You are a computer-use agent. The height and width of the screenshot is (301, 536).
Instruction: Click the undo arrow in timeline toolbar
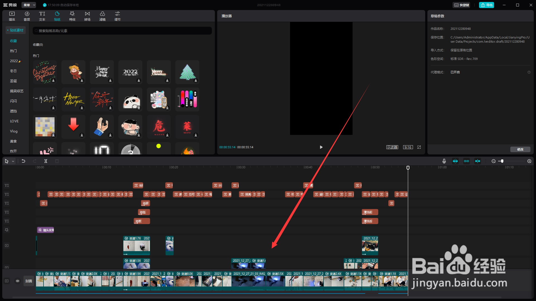tap(23, 161)
